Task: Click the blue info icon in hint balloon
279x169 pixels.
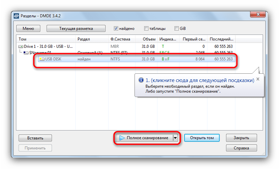Action: pyautogui.click(x=141, y=80)
